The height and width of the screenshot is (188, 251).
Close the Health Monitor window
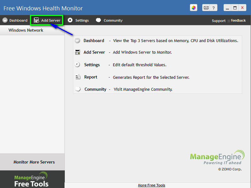pos(243,8)
